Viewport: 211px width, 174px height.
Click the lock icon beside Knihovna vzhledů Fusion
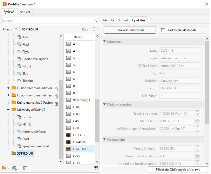click(56, 103)
